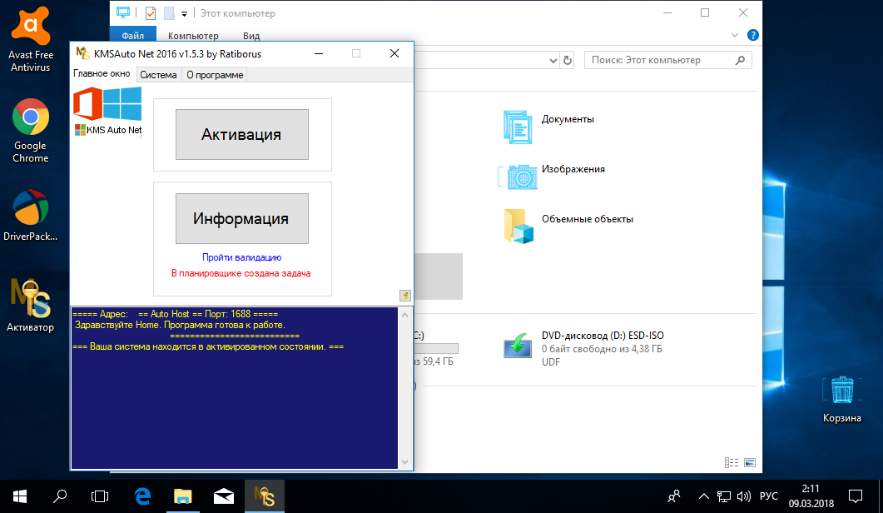This screenshot has height=513, width=883.
Task: Open the volume tray icon
Action: [x=743, y=496]
